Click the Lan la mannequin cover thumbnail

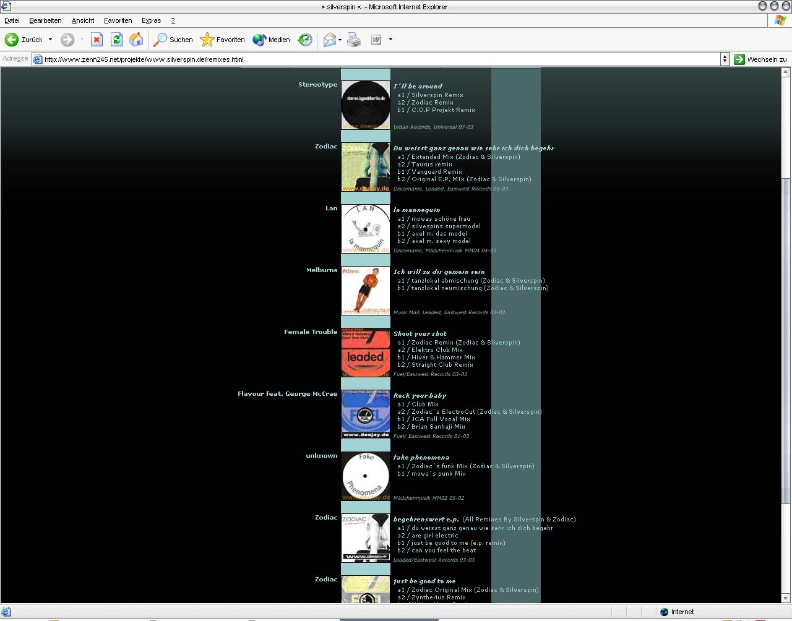click(x=366, y=229)
